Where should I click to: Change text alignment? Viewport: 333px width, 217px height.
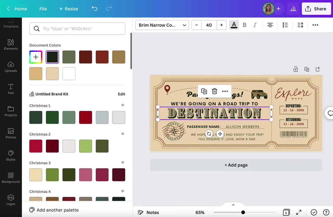pos(270,25)
